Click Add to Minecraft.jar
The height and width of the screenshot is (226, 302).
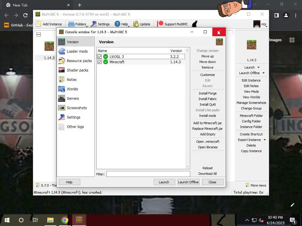click(x=208, y=123)
